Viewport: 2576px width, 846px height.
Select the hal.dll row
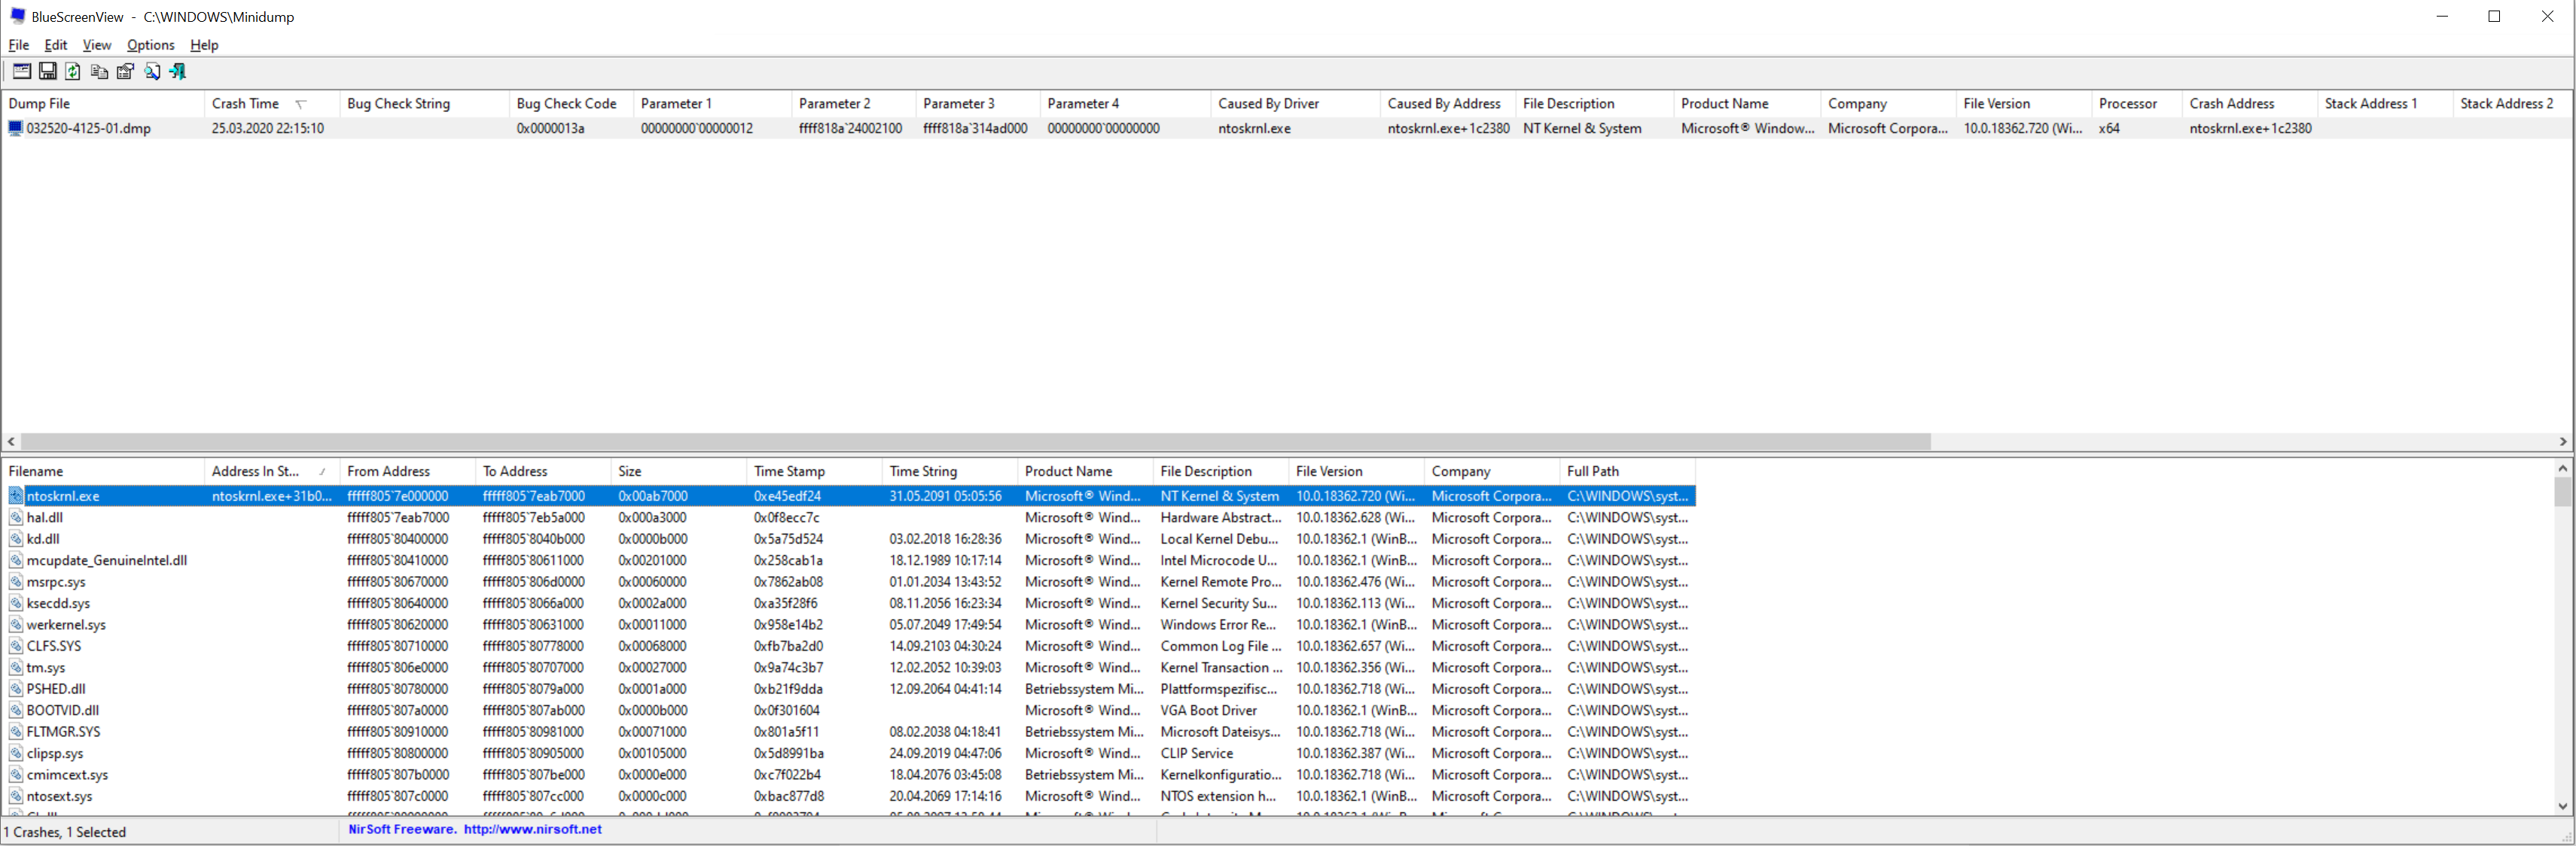click(x=45, y=517)
